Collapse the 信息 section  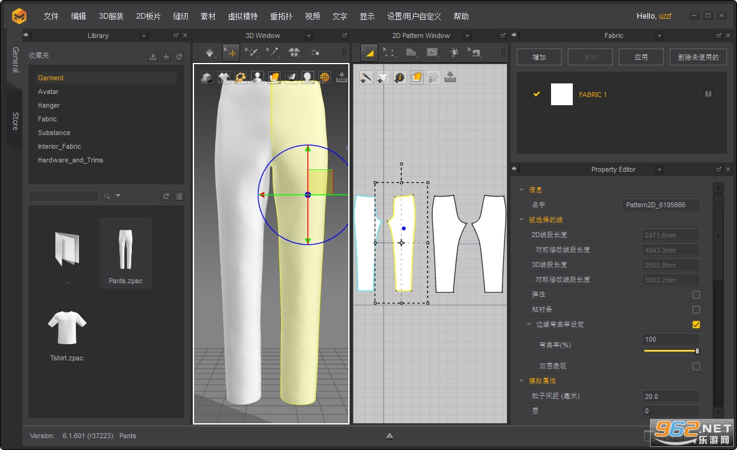(521, 190)
